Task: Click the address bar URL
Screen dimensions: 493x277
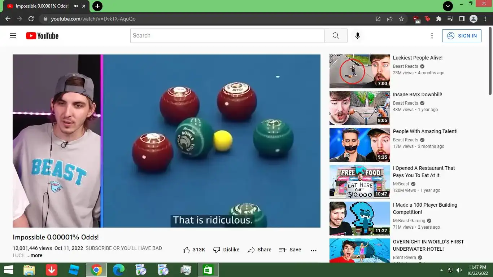Action: 93,19
